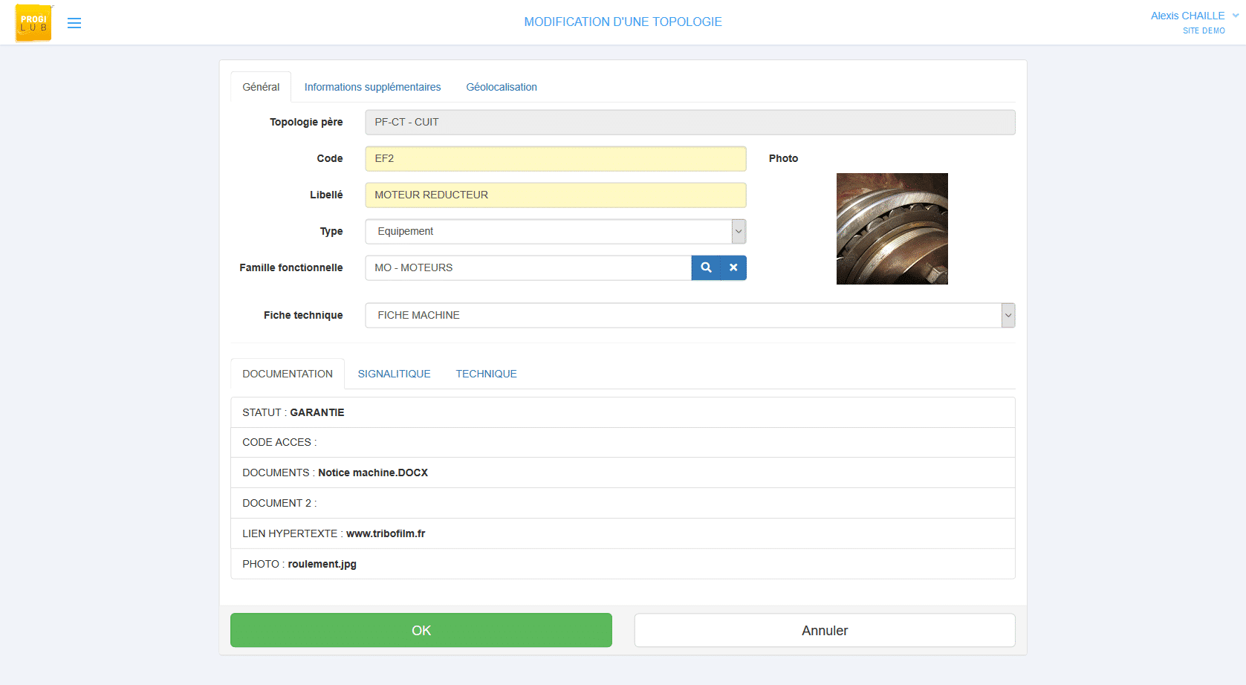Select the TECHNIQUE tab
The height and width of the screenshot is (685, 1246).
(x=487, y=374)
